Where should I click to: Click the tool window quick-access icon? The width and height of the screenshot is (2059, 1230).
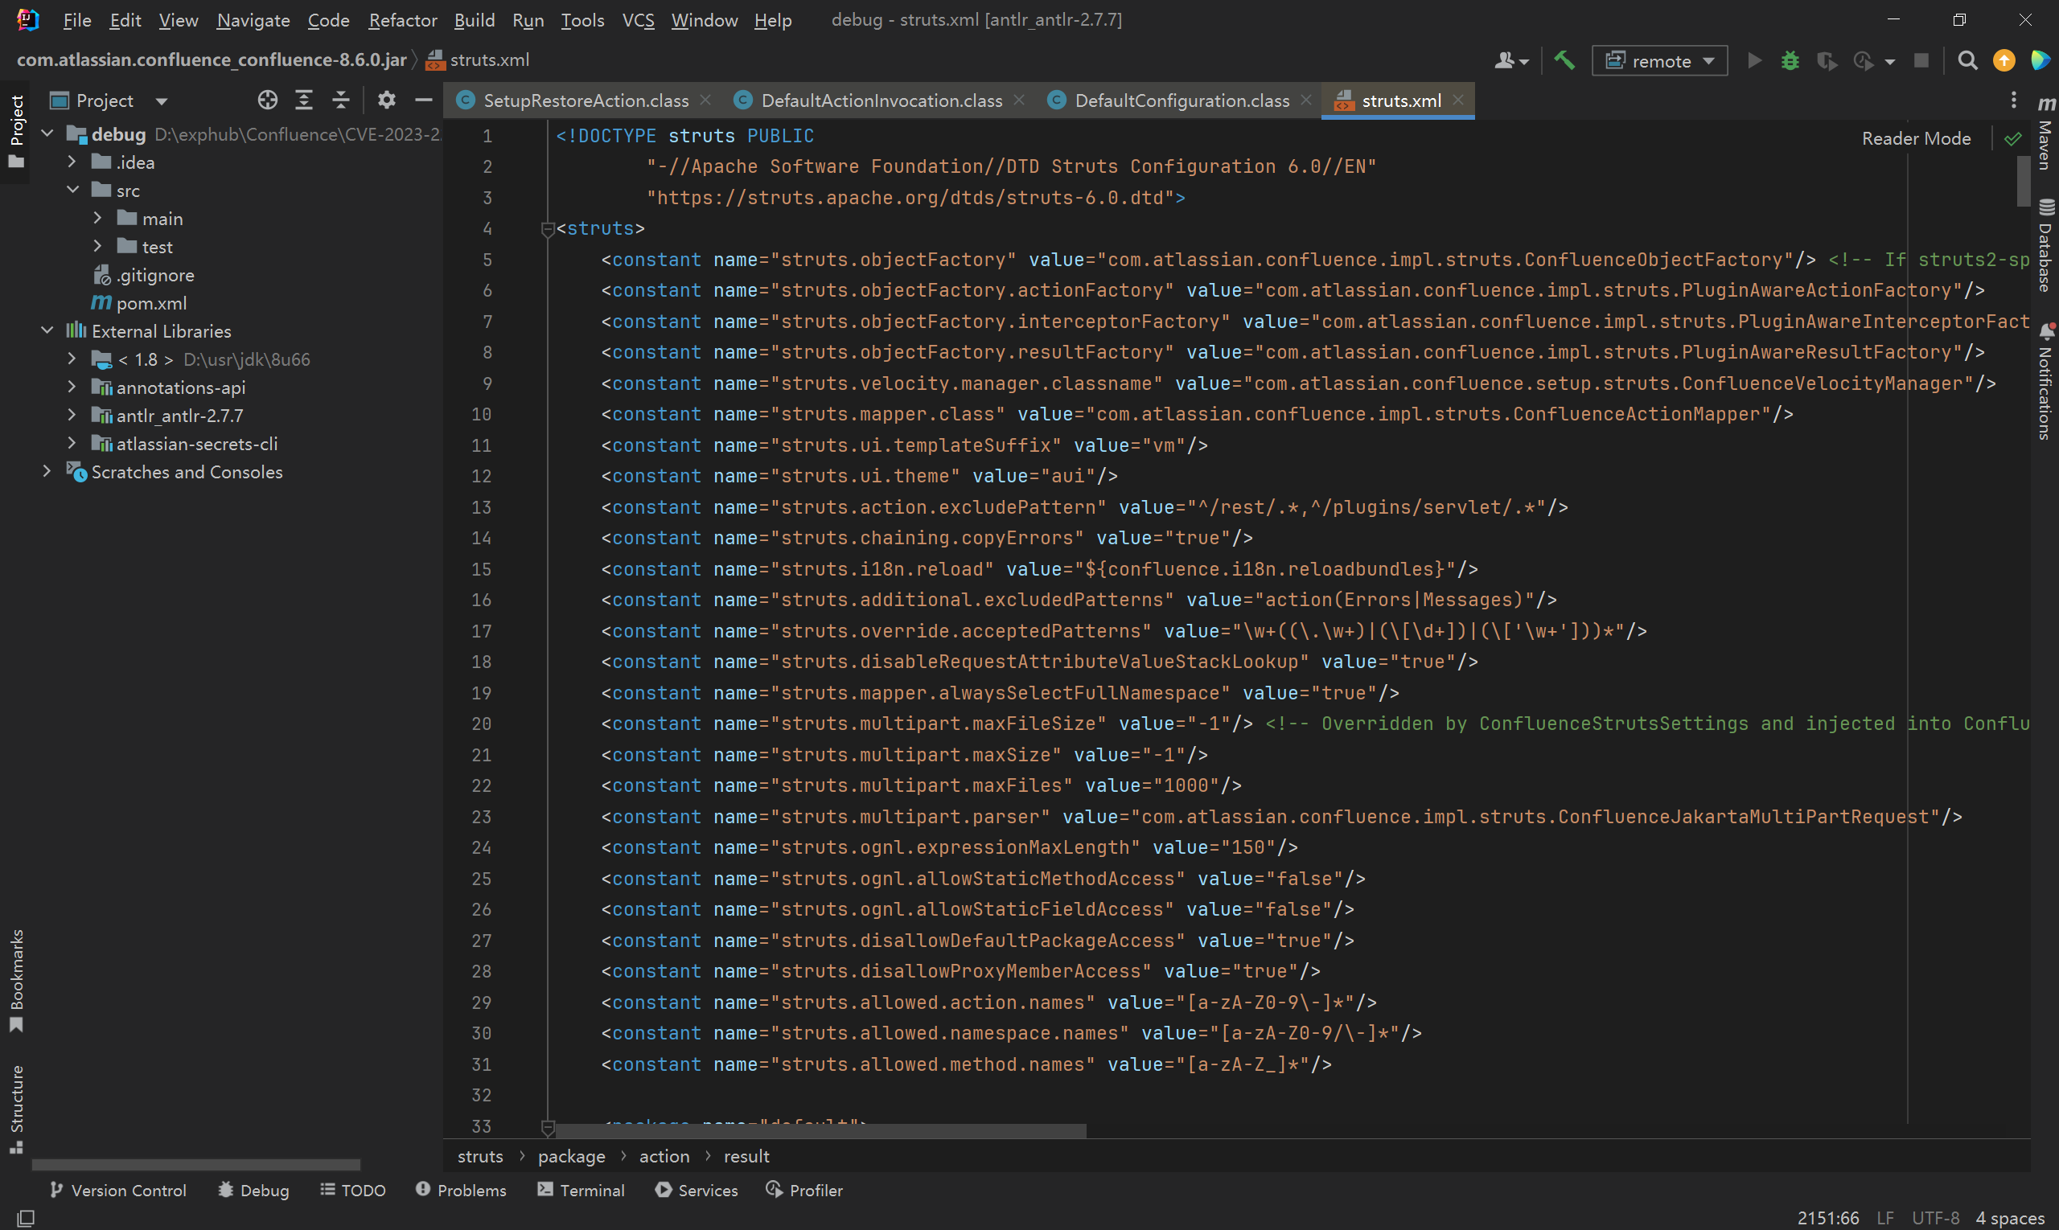pyautogui.click(x=26, y=1217)
